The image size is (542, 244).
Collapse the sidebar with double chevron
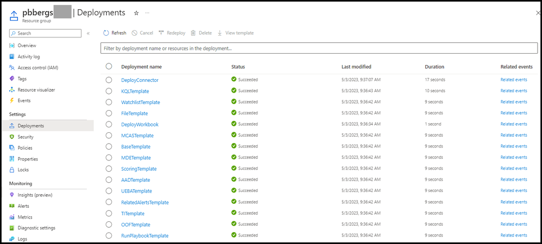[x=88, y=34]
